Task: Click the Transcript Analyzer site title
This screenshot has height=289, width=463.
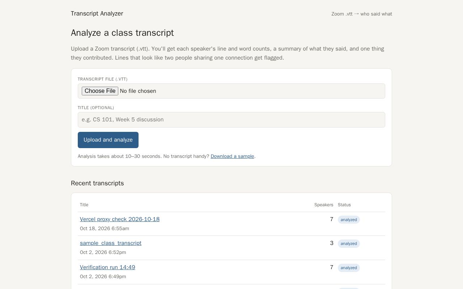Action: pos(97,14)
